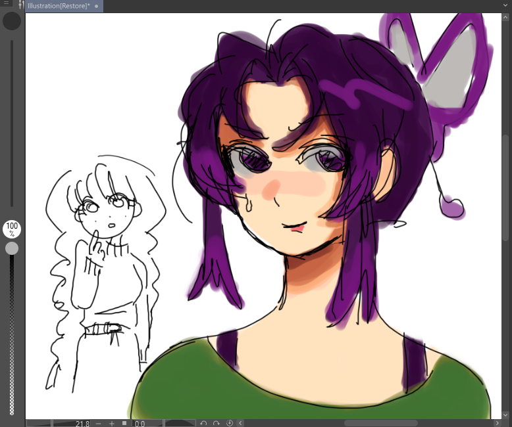Screen dimensions: 512x427
Task: Open the canvas tab list chevron
Action: [x=506, y=5]
